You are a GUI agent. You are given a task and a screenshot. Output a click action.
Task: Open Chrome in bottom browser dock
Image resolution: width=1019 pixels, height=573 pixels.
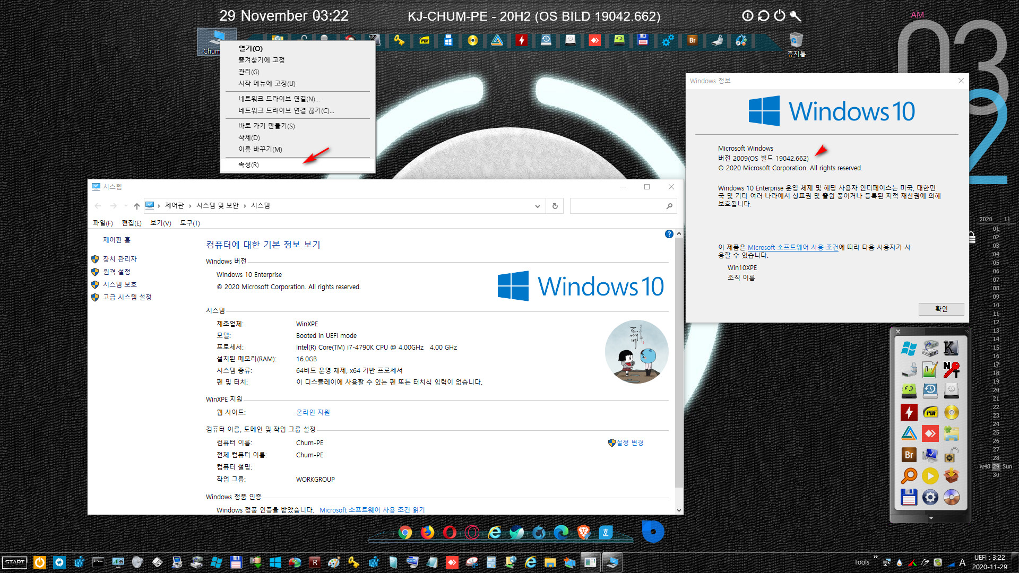(x=405, y=532)
